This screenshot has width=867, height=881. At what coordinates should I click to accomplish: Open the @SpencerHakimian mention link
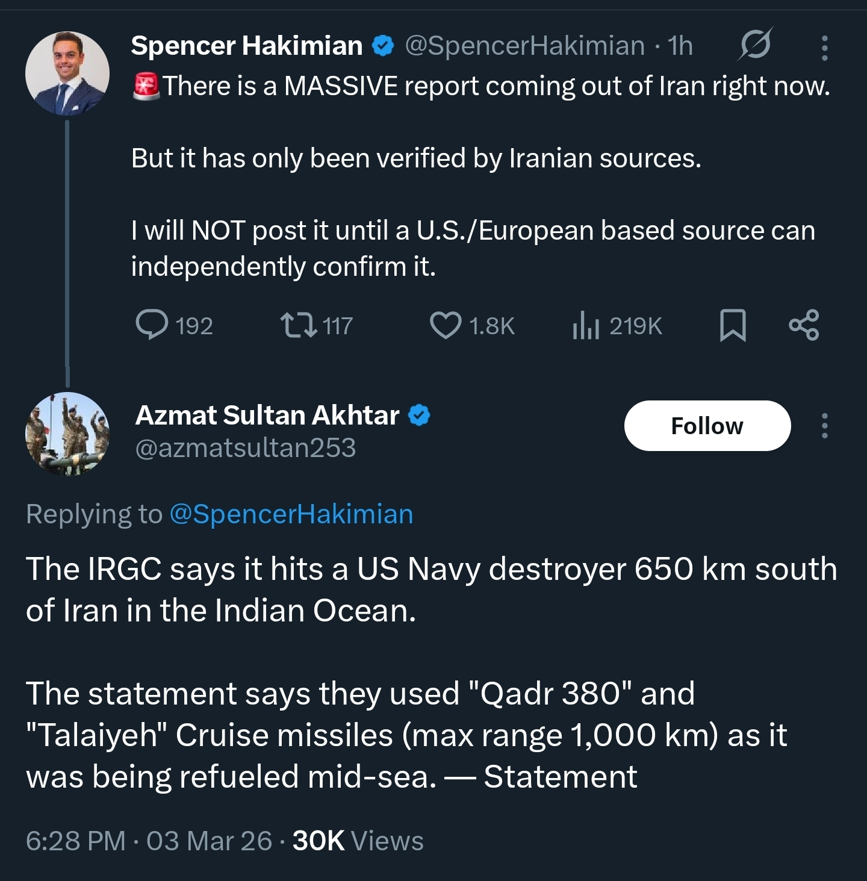pos(291,514)
